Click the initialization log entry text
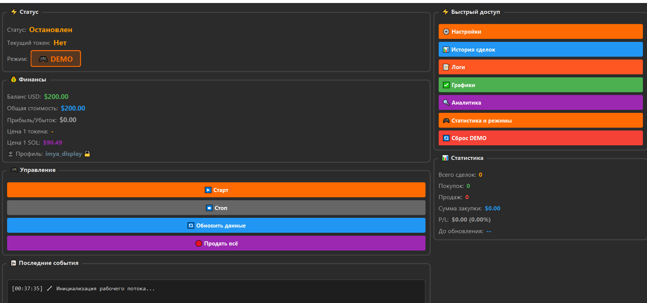Image resolution: width=647 pixels, height=303 pixels. tap(105, 289)
